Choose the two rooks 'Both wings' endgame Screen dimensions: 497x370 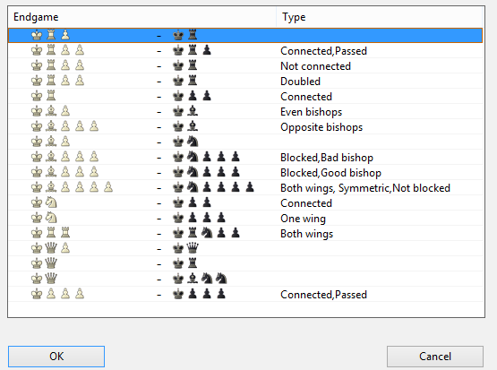point(245,233)
